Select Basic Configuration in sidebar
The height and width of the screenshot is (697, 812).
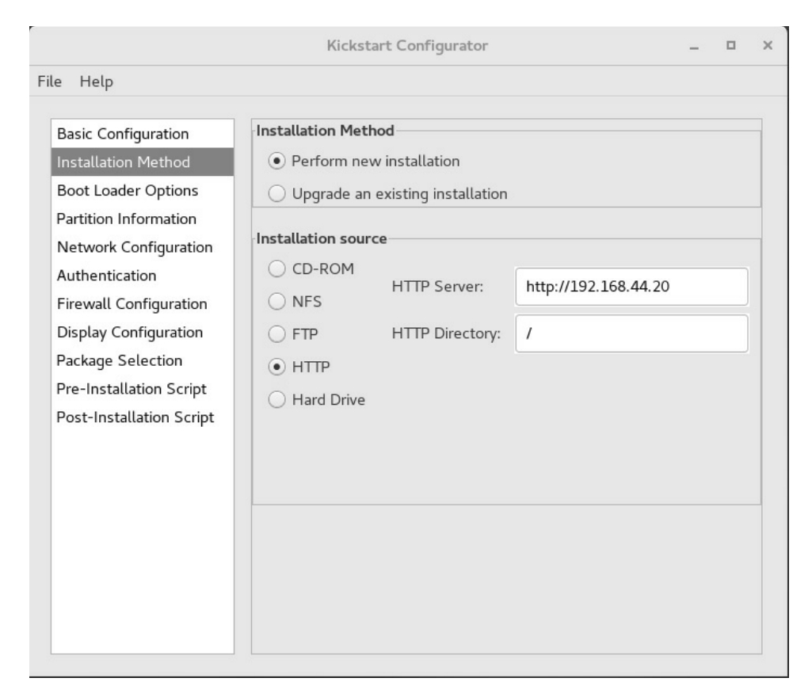pos(123,133)
